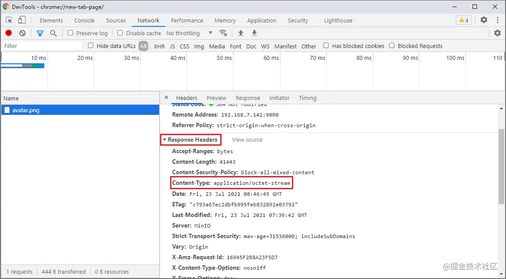Viewport: 506px width, 279px height.
Task: Switch to the Initiator detail tab
Action: click(279, 98)
